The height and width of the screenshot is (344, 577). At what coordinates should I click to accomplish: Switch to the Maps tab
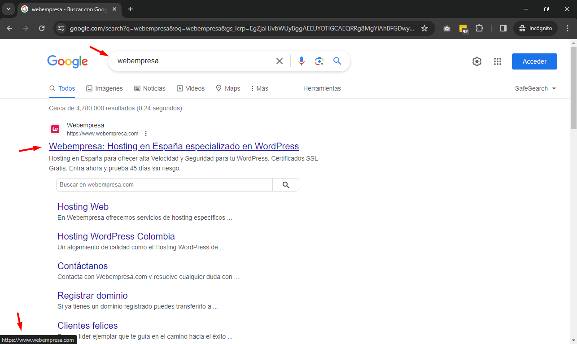point(228,88)
